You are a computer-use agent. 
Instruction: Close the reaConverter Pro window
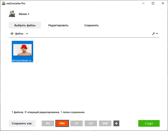(x=162, y=3)
